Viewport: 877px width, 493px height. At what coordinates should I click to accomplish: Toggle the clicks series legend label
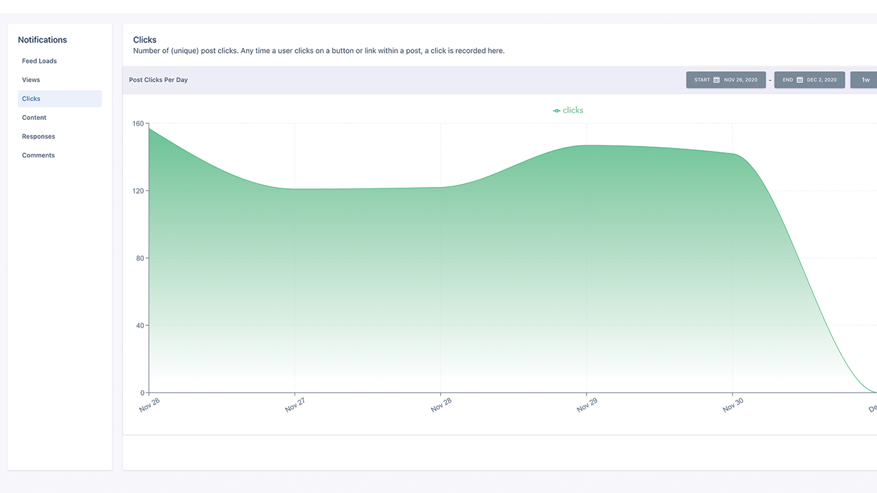573,110
